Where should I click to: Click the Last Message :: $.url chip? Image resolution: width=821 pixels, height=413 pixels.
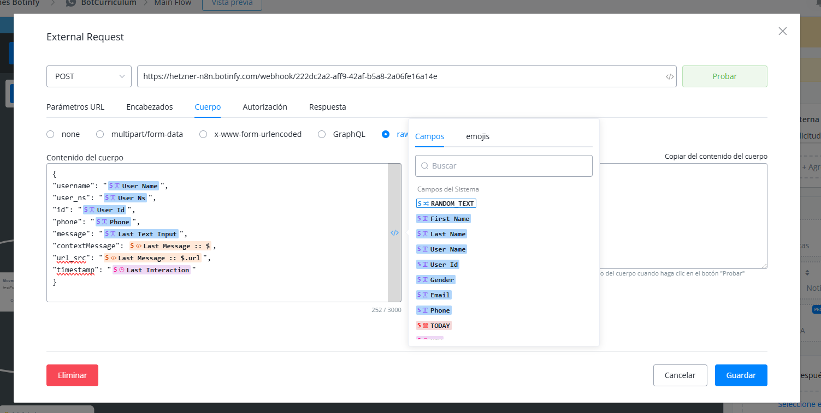pos(153,258)
